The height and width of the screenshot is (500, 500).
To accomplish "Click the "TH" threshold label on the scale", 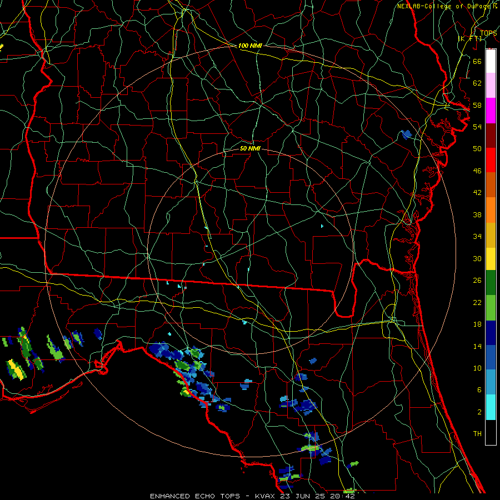I will point(477,434).
